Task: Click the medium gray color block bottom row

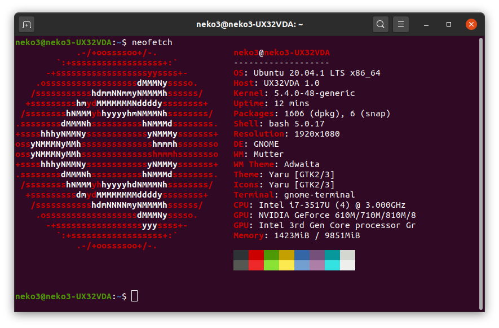Action: click(x=241, y=265)
